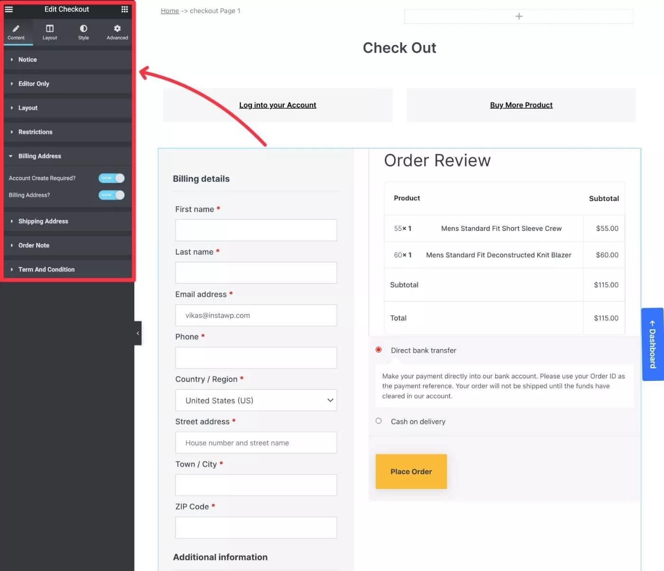Click the Street address field
This screenshot has width=664, height=571.
(x=256, y=442)
